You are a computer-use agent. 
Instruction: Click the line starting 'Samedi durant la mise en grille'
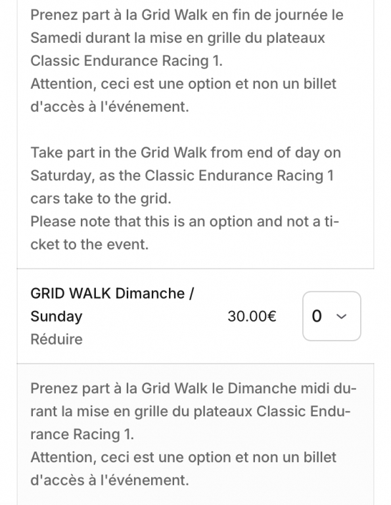(x=177, y=38)
